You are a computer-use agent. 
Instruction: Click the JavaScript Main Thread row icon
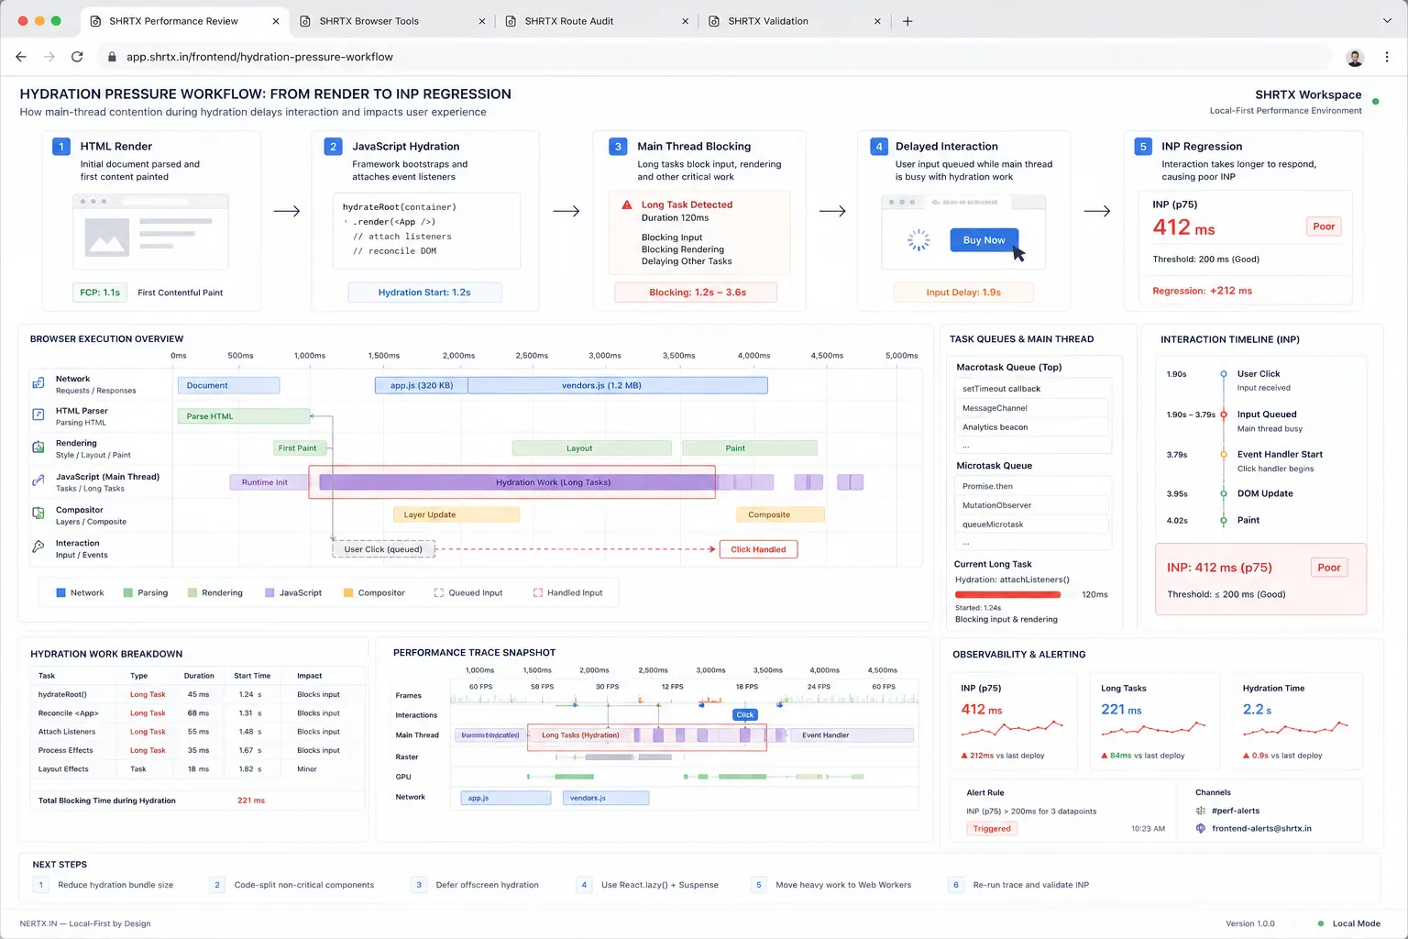coord(38,481)
